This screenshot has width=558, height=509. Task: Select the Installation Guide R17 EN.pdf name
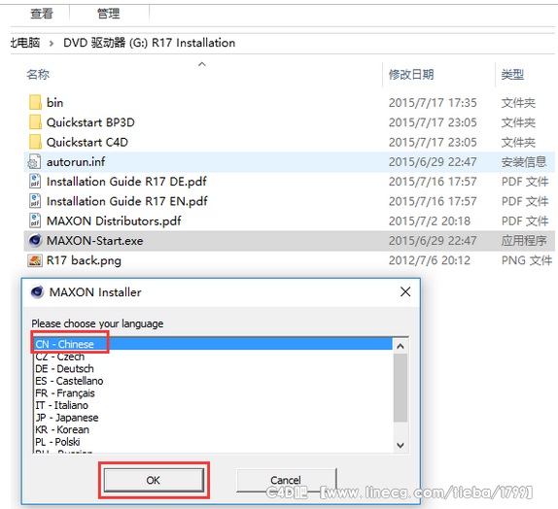[127, 201]
